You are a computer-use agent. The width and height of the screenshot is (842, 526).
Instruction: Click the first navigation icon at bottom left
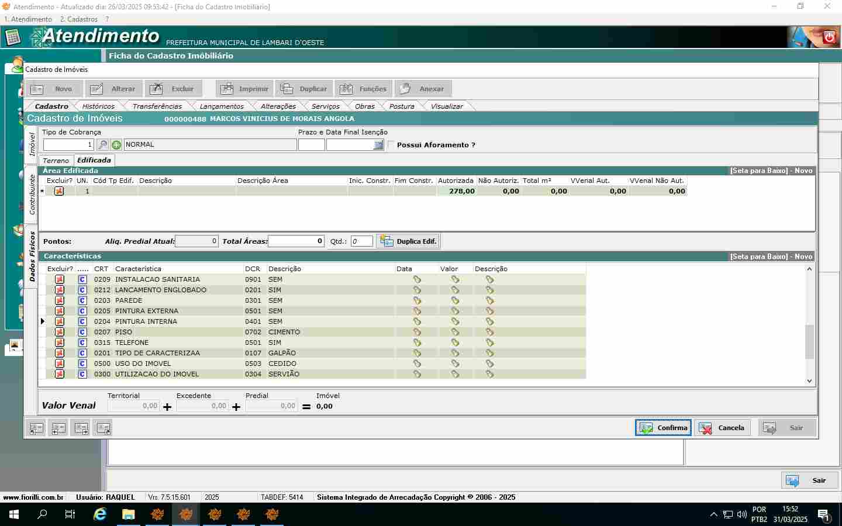[36, 428]
